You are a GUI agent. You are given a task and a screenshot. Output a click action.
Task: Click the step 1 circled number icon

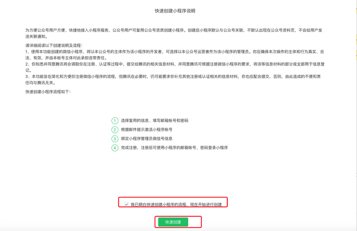(115, 121)
